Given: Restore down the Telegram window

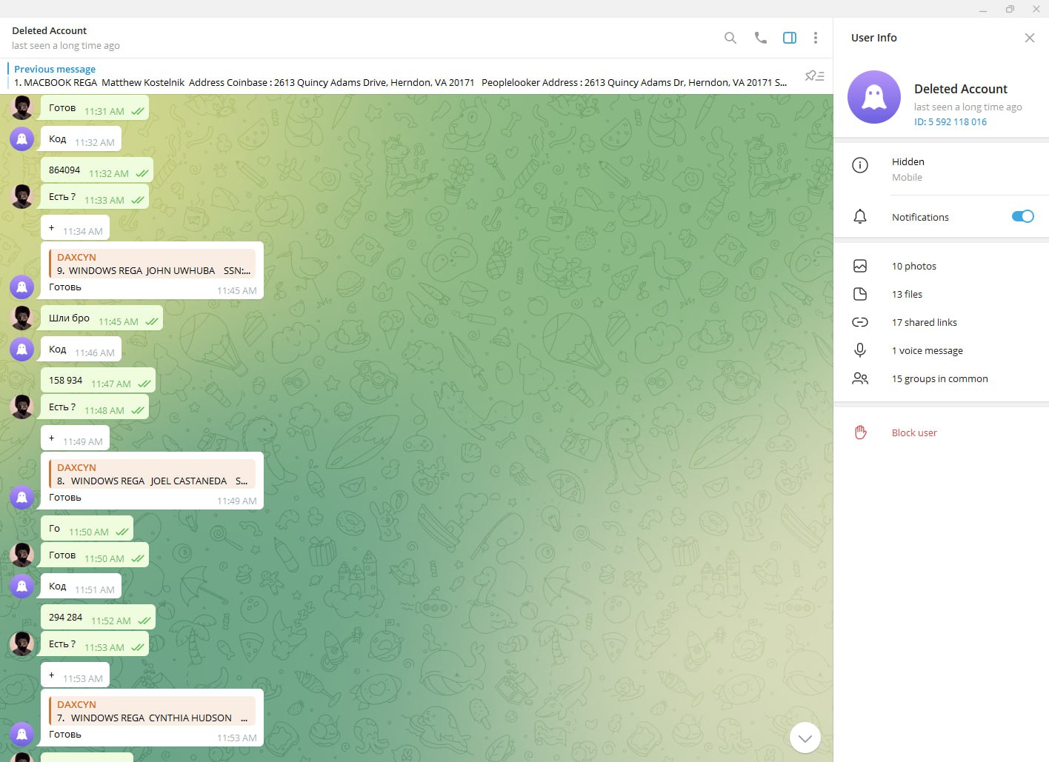Looking at the screenshot, I should point(1010,9).
